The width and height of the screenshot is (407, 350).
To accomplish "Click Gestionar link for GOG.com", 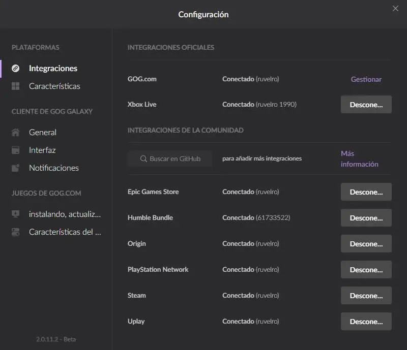I will [366, 79].
